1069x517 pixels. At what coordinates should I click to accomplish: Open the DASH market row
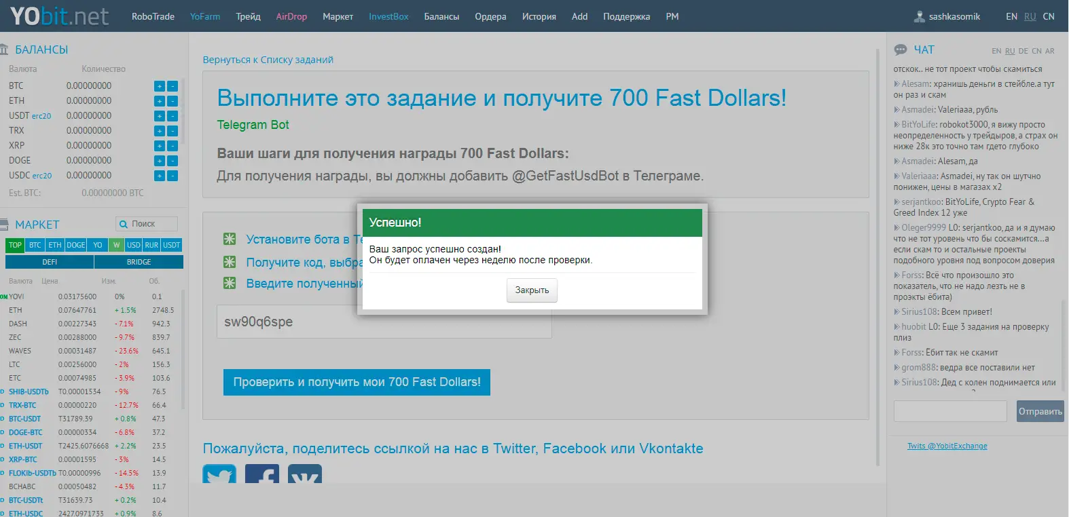coord(92,324)
